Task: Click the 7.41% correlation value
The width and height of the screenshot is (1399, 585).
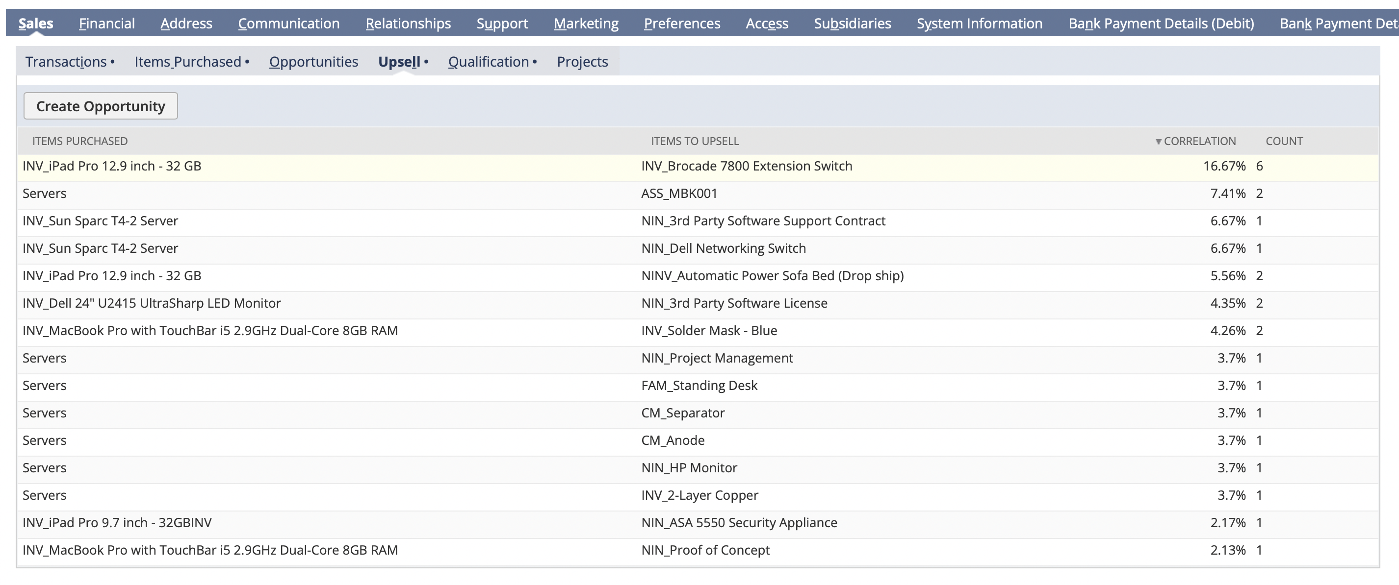Action: click(x=1227, y=194)
